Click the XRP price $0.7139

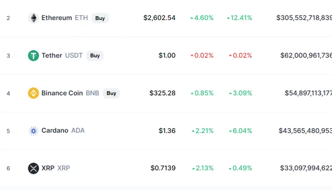coord(163,168)
